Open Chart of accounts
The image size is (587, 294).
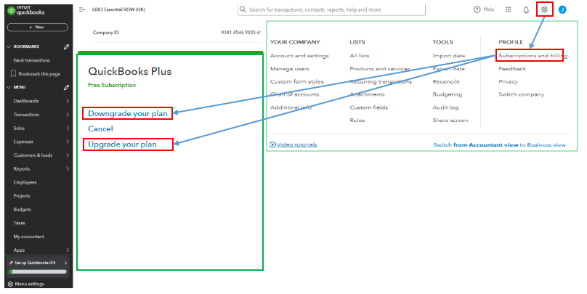pos(295,94)
